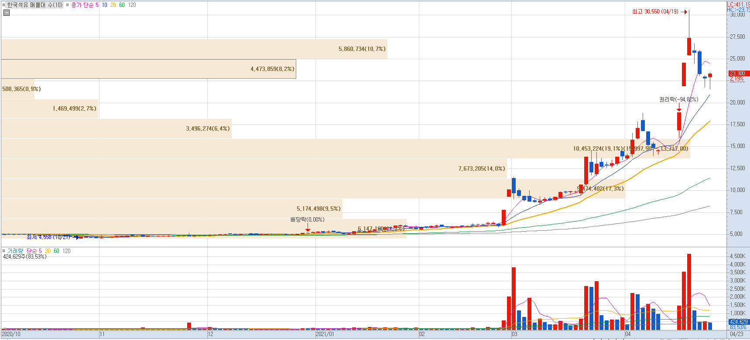The image size is (750, 340).
Task: Click the HC:-23 value at top right
Action: pyautogui.click(x=738, y=10)
